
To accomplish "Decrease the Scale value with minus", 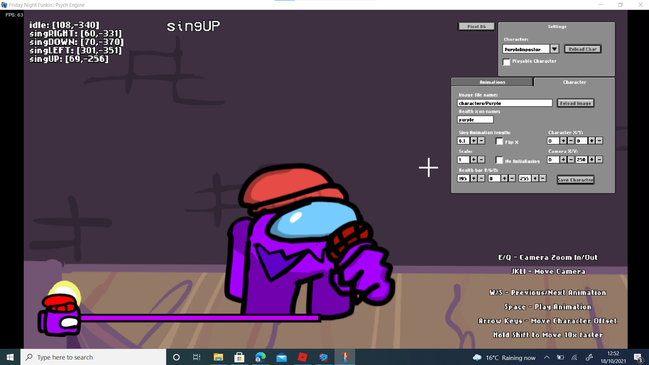I will [x=481, y=159].
